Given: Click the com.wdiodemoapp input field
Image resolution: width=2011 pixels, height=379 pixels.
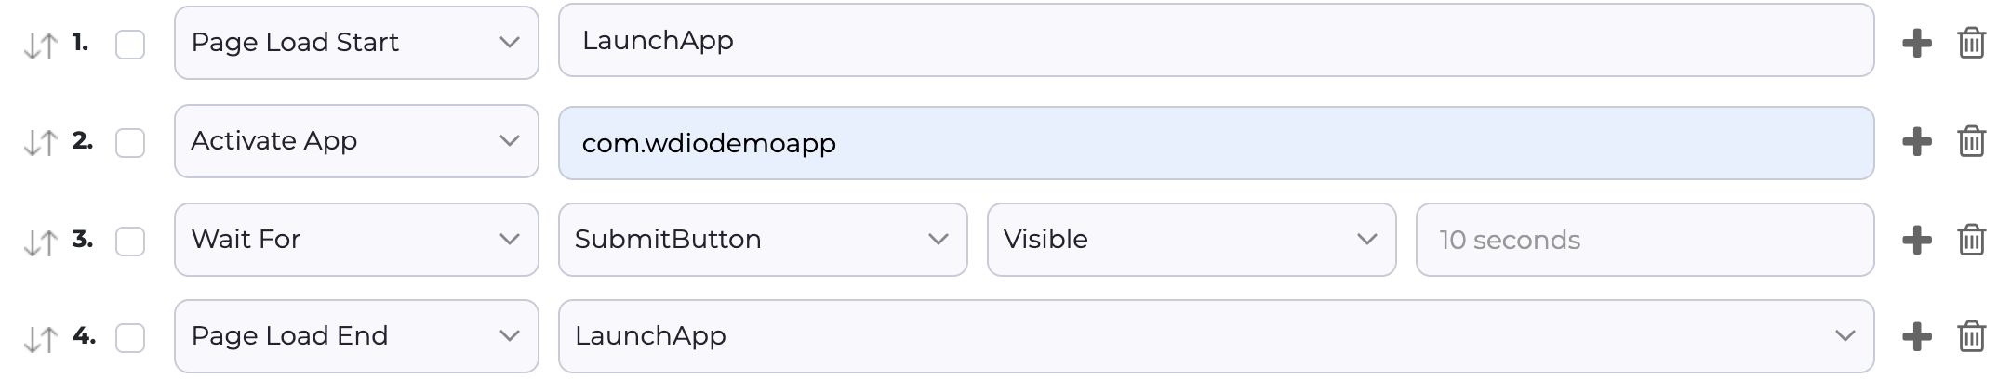Looking at the screenshot, I should point(1215,143).
